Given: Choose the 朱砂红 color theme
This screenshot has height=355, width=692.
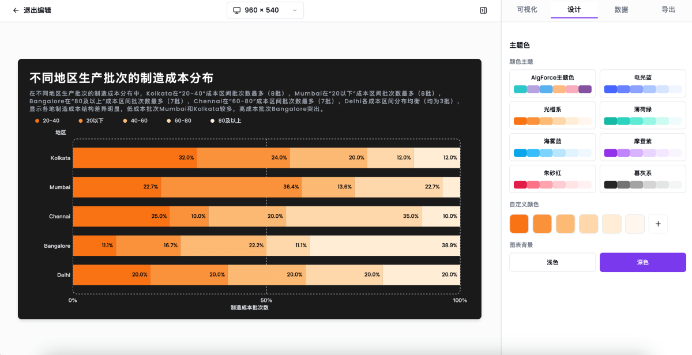Looking at the screenshot, I should click(x=552, y=179).
